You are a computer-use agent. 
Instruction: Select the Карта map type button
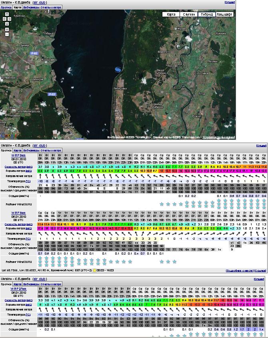click(x=171, y=14)
